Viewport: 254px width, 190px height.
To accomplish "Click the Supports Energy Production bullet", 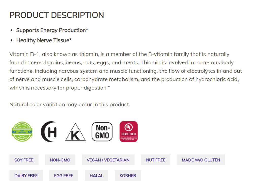I will [52, 30].
